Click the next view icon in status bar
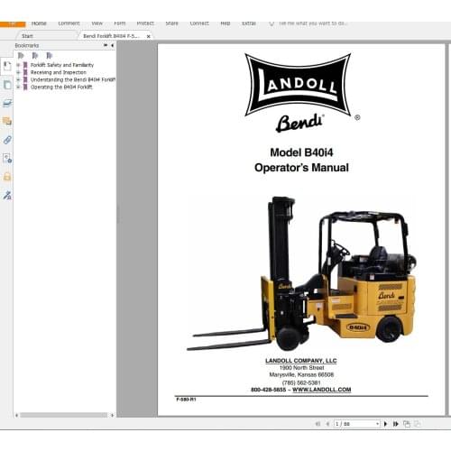This screenshot has height=451, width=451. tap(418, 424)
